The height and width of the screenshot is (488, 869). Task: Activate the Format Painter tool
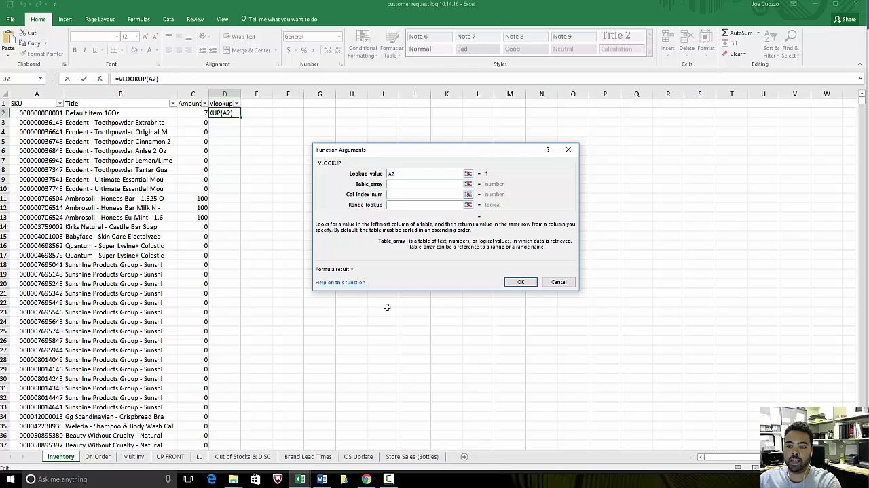click(41, 54)
